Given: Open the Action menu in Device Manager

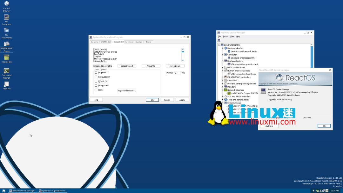Looking at the screenshot, I should [225, 37].
